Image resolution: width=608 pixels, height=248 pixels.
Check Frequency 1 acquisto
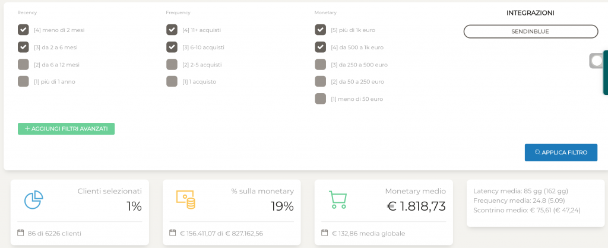pos(172,81)
